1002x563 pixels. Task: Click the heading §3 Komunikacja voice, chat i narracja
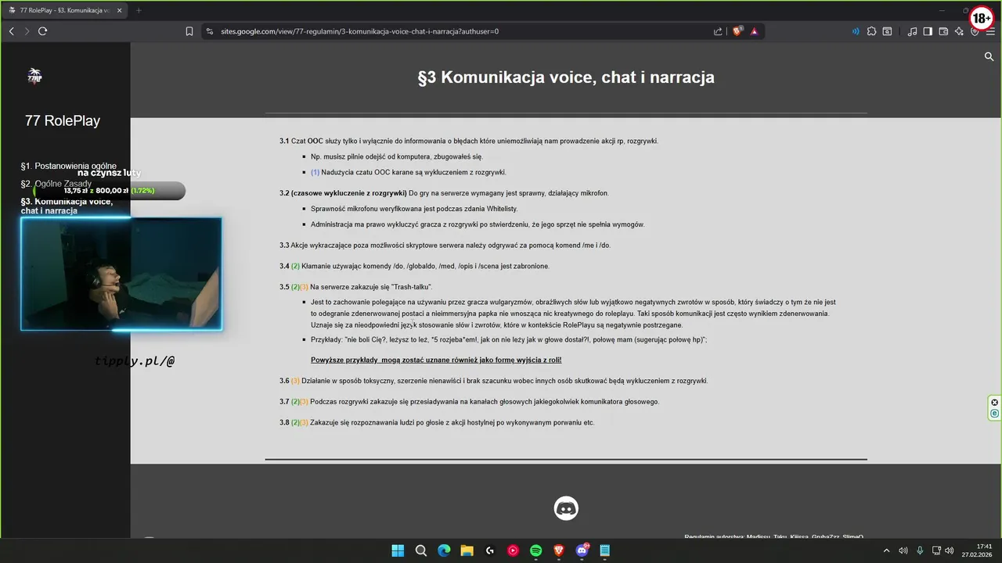pos(566,77)
